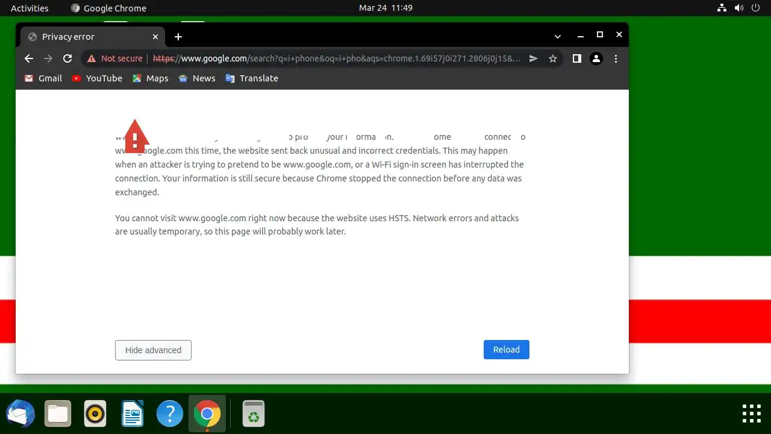The image size is (771, 434).
Task: Open Trash from the dock
Action: click(x=254, y=414)
